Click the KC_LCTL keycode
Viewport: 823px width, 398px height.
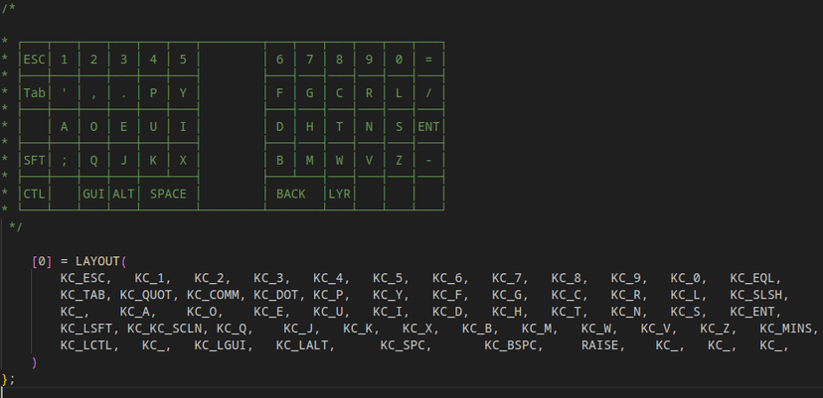click(x=85, y=345)
